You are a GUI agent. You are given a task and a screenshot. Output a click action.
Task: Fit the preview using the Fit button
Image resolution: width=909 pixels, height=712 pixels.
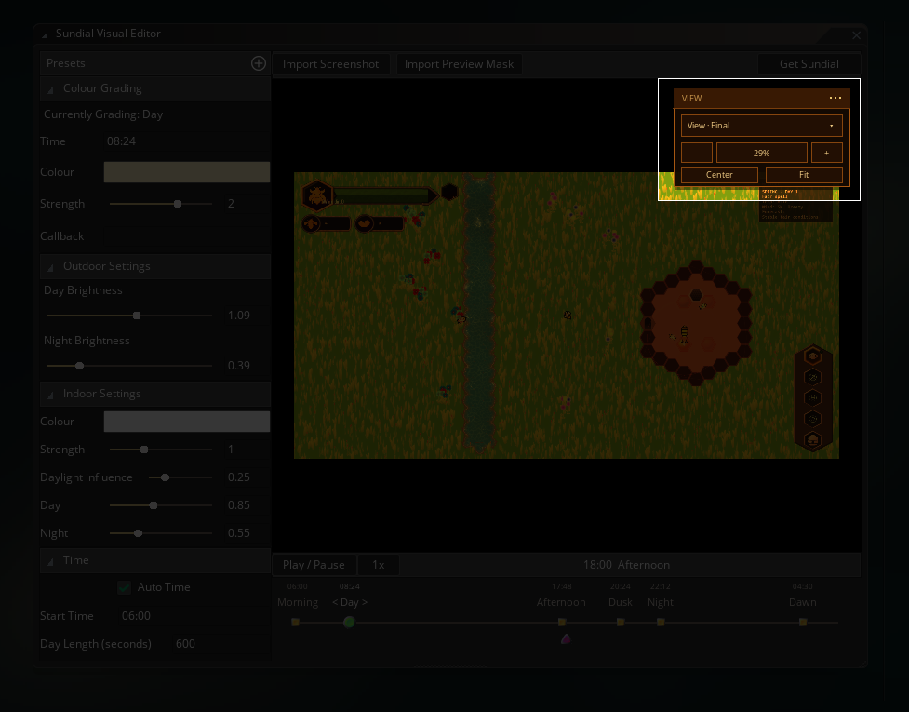coord(804,175)
